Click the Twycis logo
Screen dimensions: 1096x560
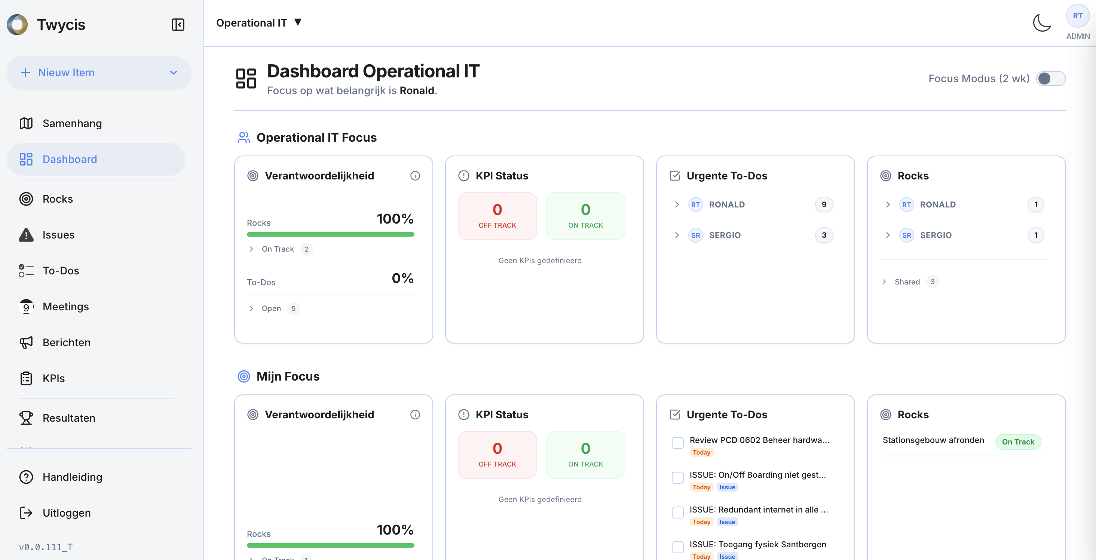[x=17, y=25]
